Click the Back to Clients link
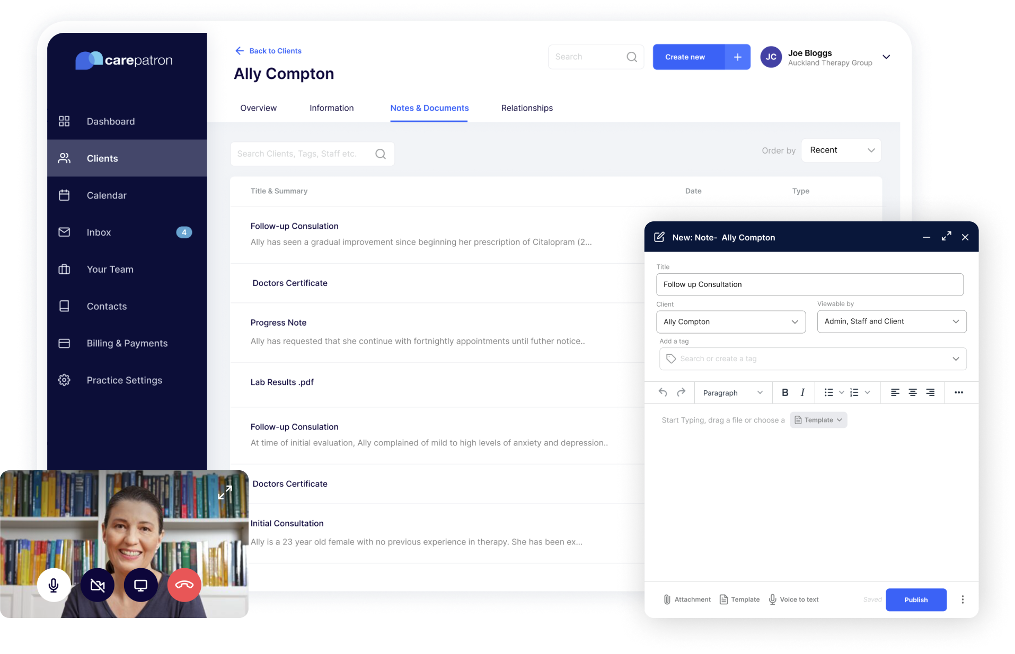Image resolution: width=1015 pixels, height=654 pixels. tap(268, 51)
